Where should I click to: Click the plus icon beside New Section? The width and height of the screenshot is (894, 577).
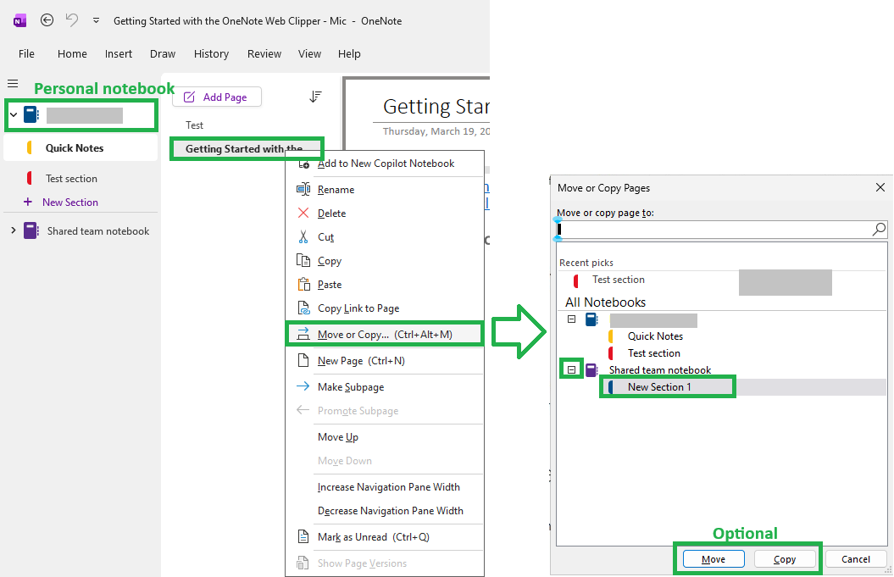27,202
